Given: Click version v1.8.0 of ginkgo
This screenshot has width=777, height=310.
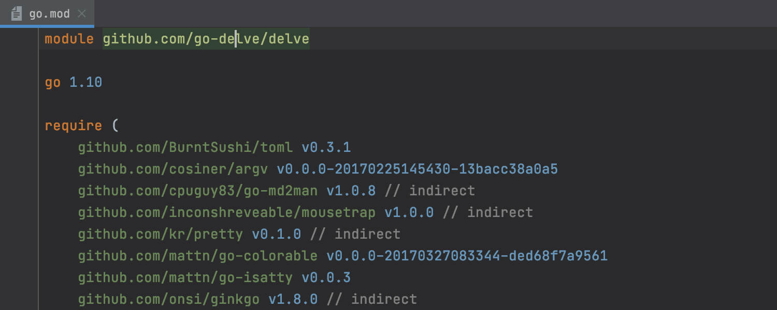Looking at the screenshot, I should coord(293,299).
